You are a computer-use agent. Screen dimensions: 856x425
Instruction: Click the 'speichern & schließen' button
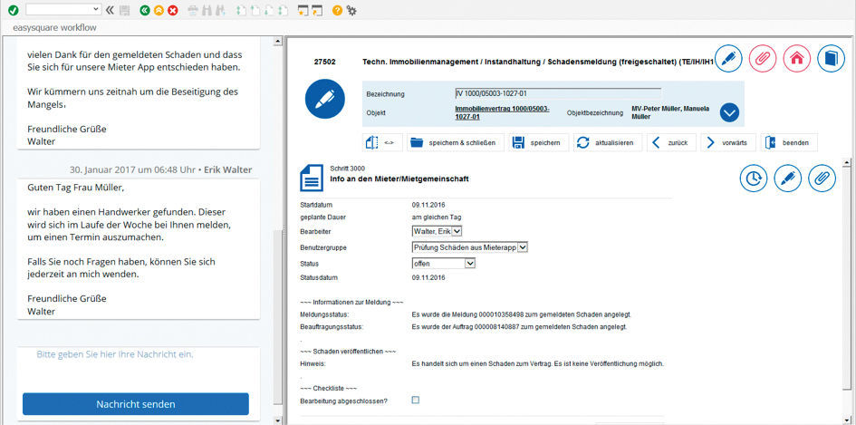pos(452,142)
